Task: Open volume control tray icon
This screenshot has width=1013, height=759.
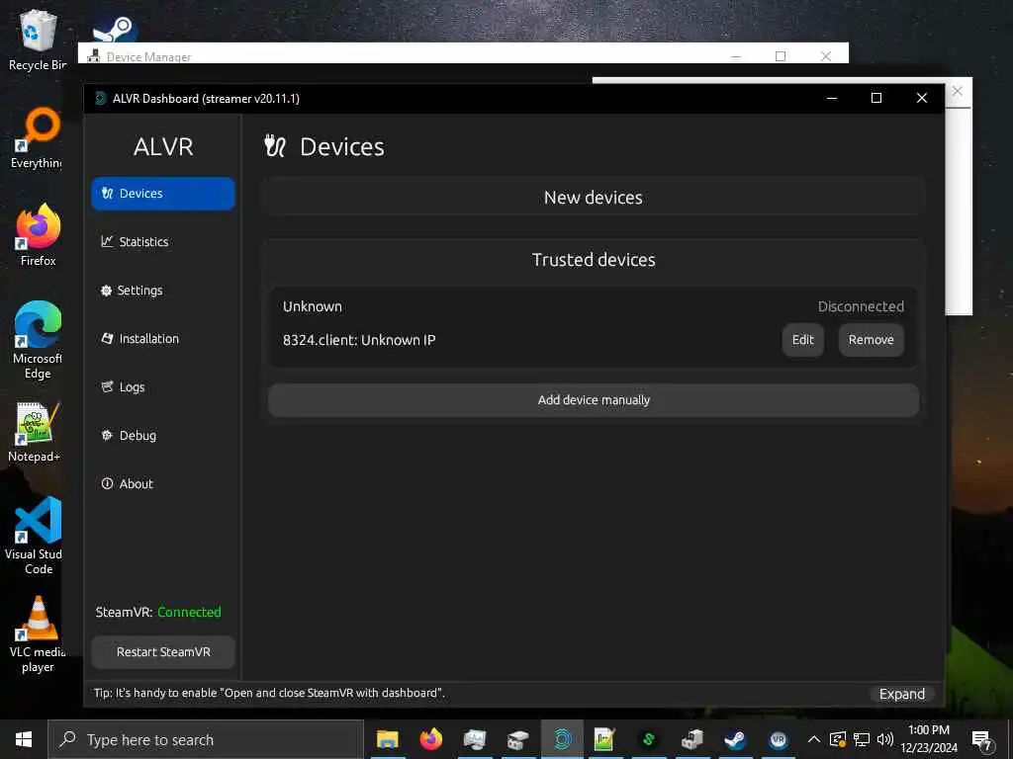Action: click(x=885, y=739)
